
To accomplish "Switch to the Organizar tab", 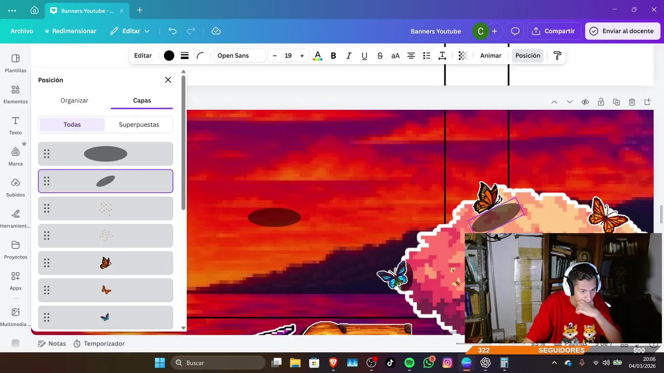I will (74, 101).
